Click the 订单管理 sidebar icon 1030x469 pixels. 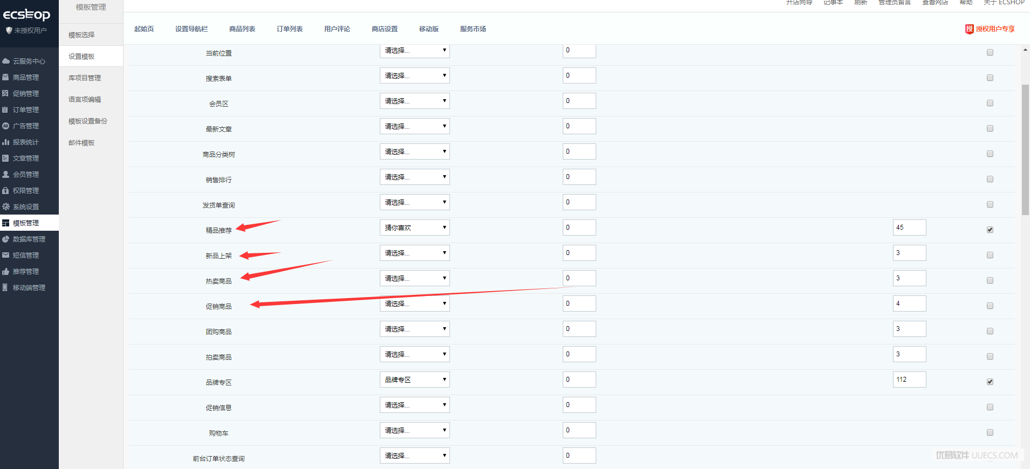pyautogui.click(x=6, y=110)
